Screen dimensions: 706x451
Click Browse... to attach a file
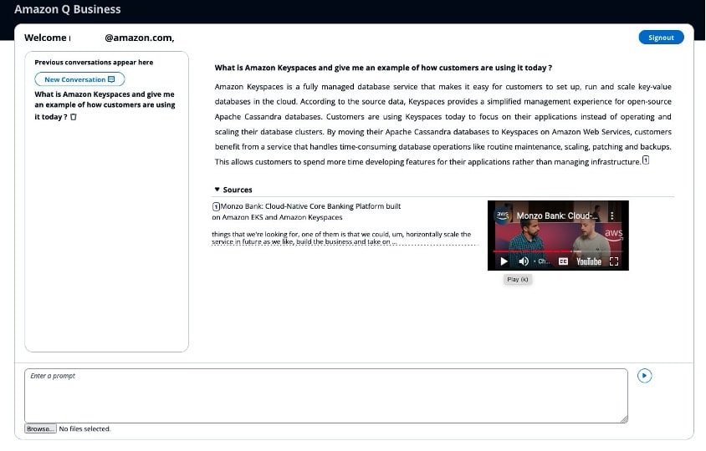point(40,428)
